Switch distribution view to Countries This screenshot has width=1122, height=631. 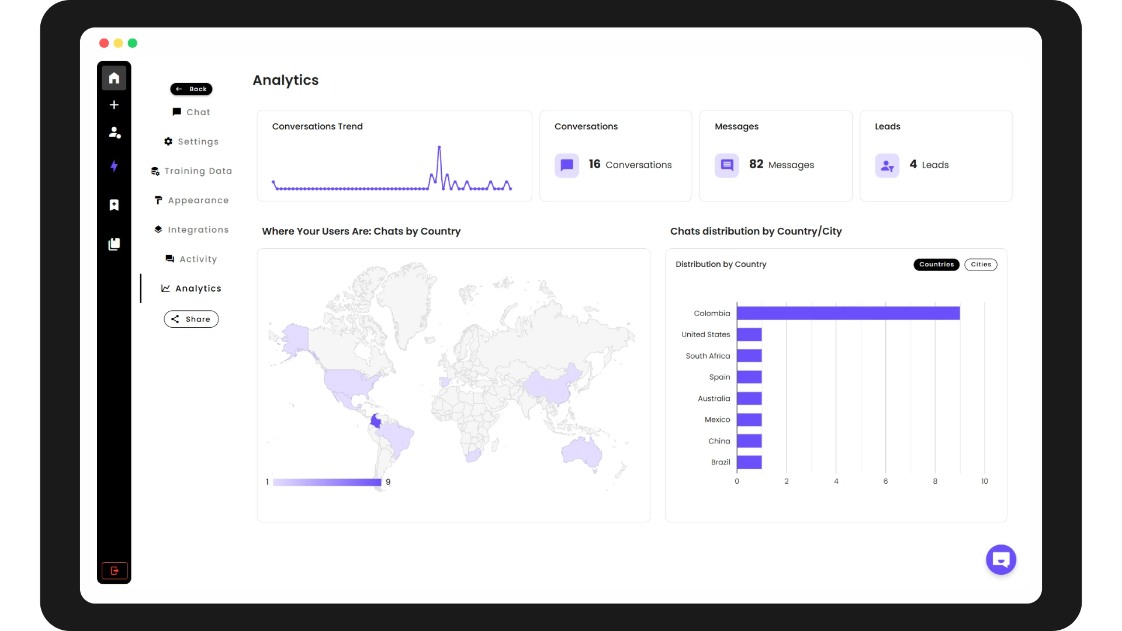point(936,265)
